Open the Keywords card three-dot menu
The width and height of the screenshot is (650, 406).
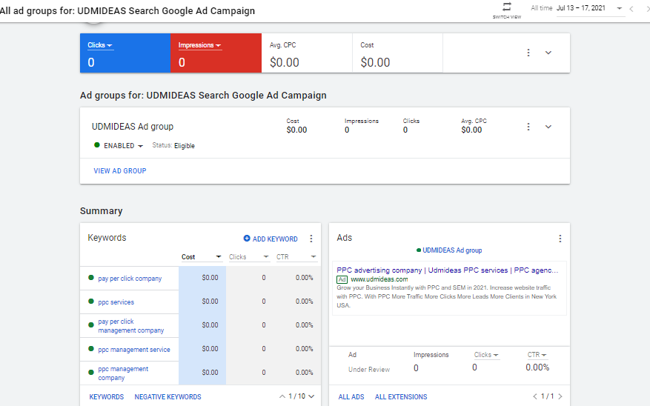point(311,239)
